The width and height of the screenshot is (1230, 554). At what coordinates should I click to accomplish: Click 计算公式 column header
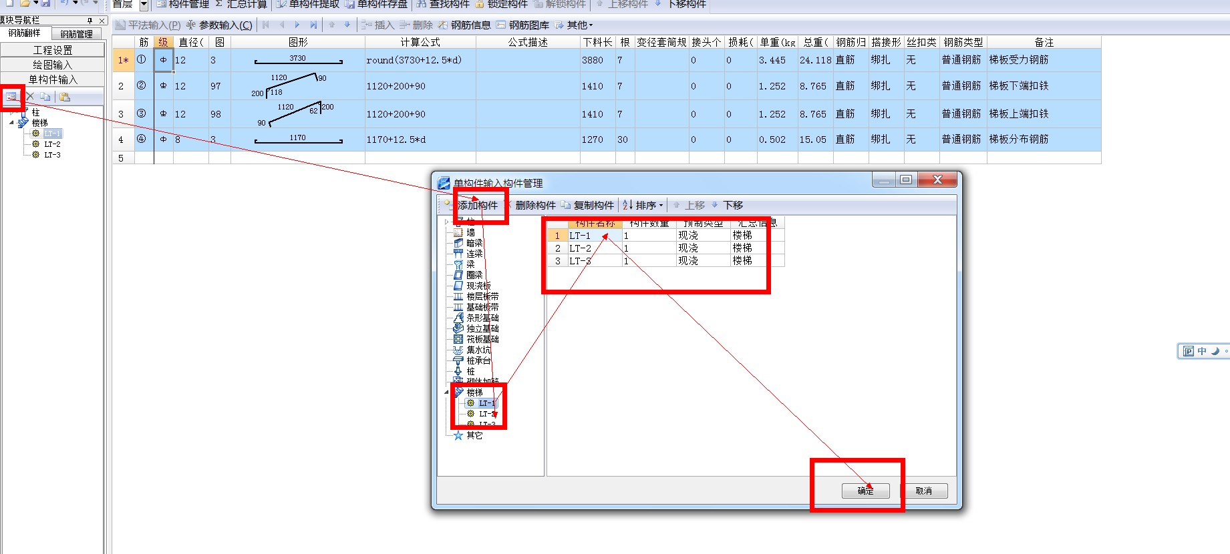[420, 42]
